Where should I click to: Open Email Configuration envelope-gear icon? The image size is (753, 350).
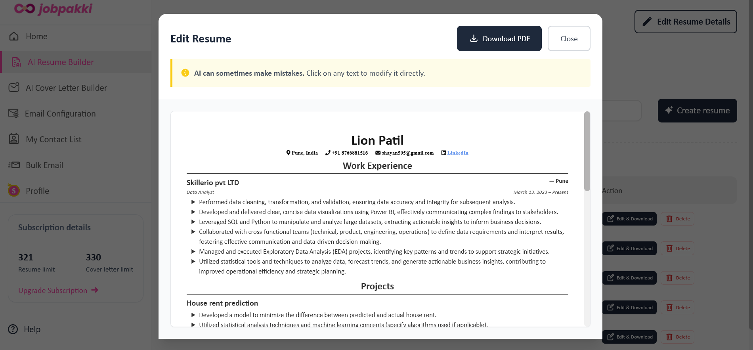(x=13, y=114)
